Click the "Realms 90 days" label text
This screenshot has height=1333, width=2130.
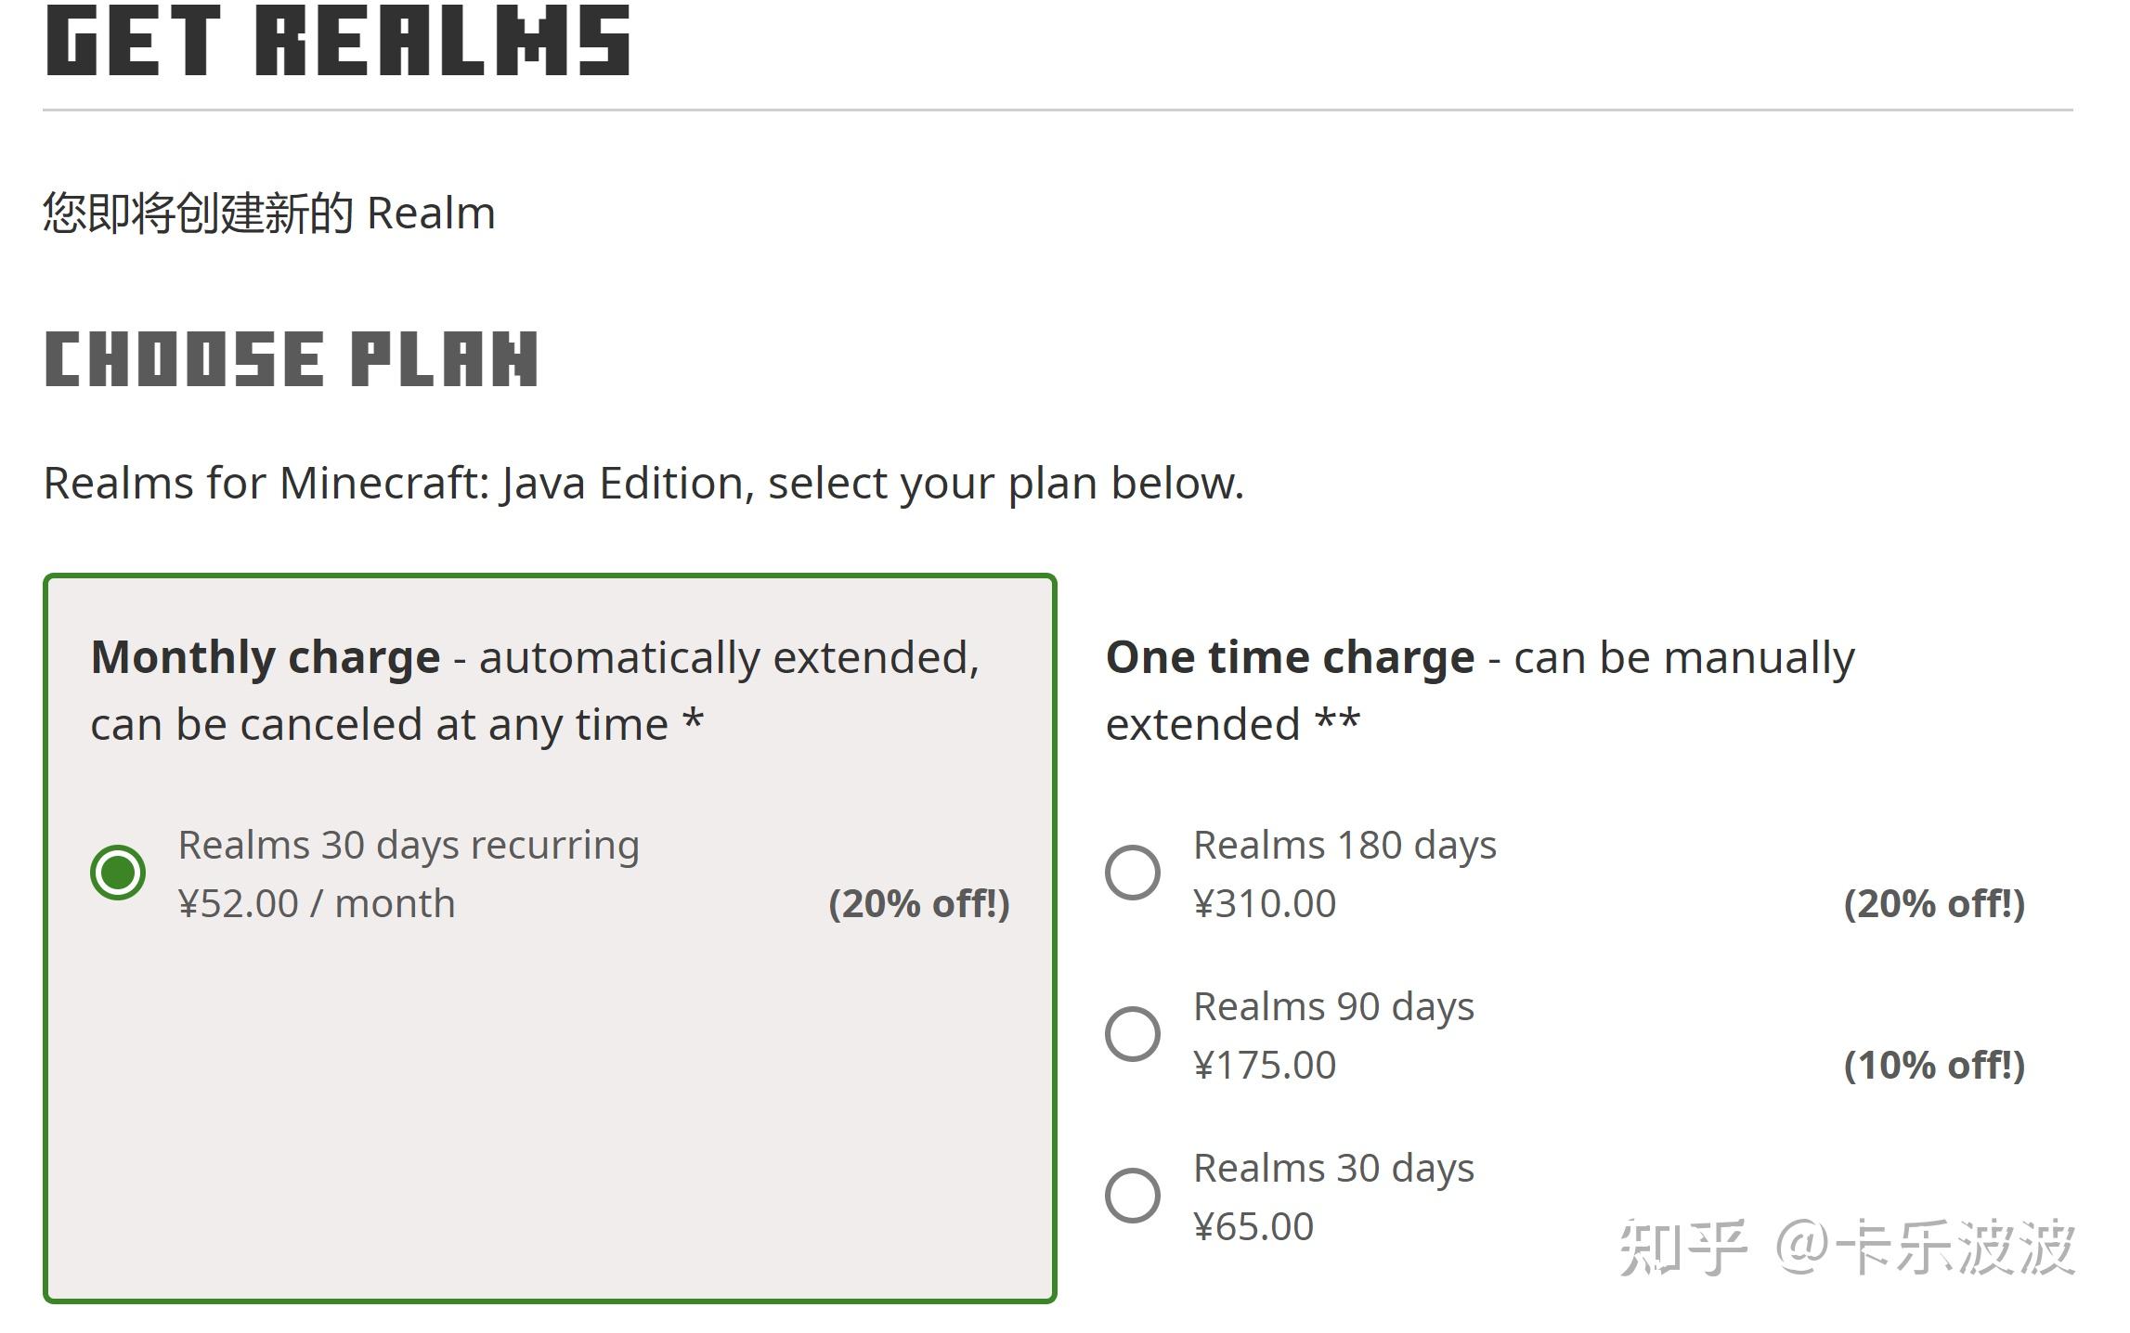[1333, 1007]
